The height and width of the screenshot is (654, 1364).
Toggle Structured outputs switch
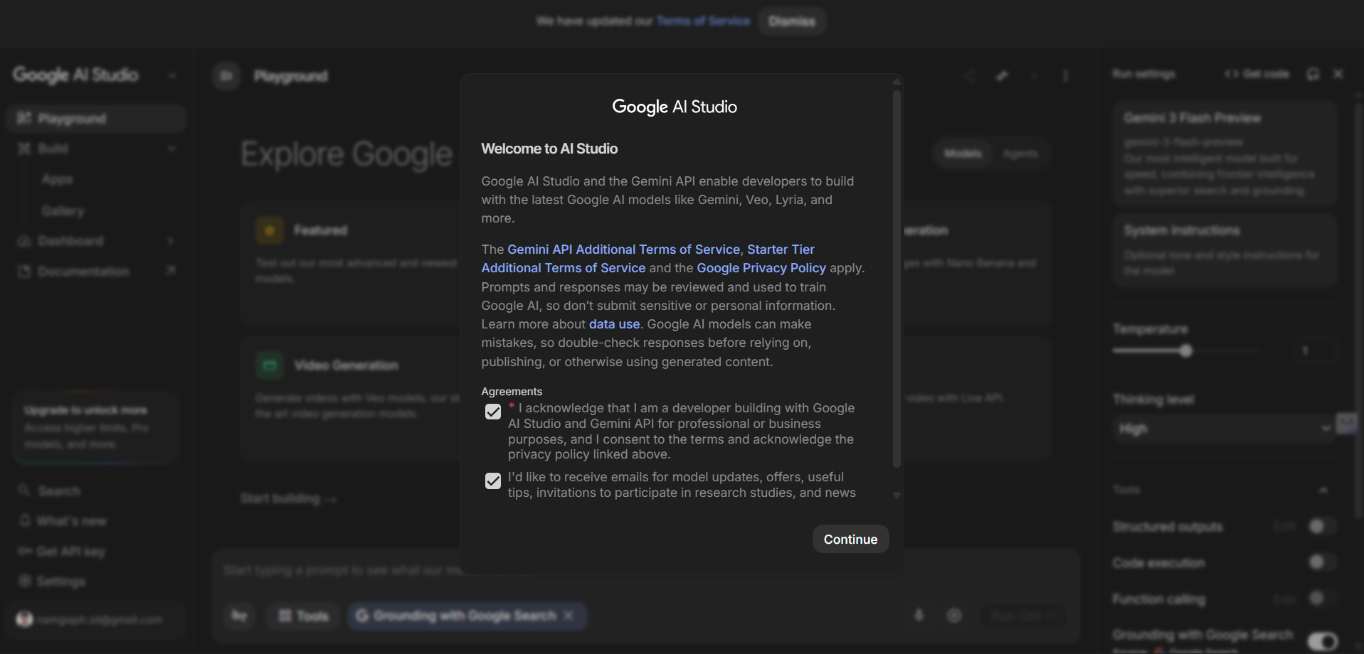coord(1323,526)
